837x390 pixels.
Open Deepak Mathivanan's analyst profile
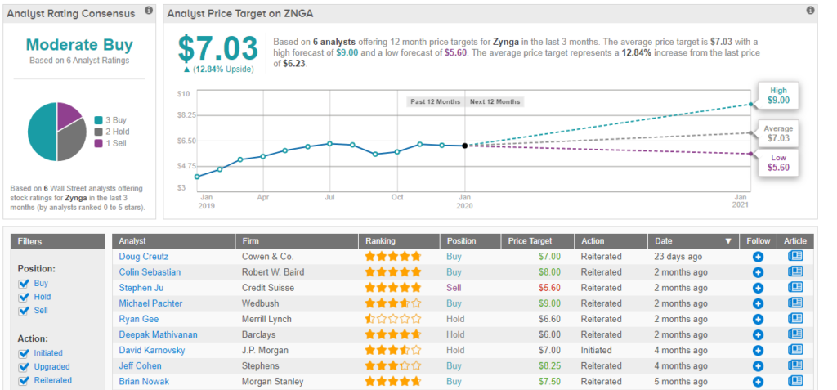[x=158, y=334]
